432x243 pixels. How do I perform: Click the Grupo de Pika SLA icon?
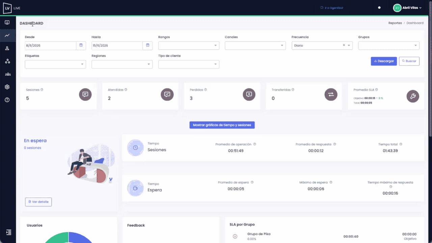(235, 236)
